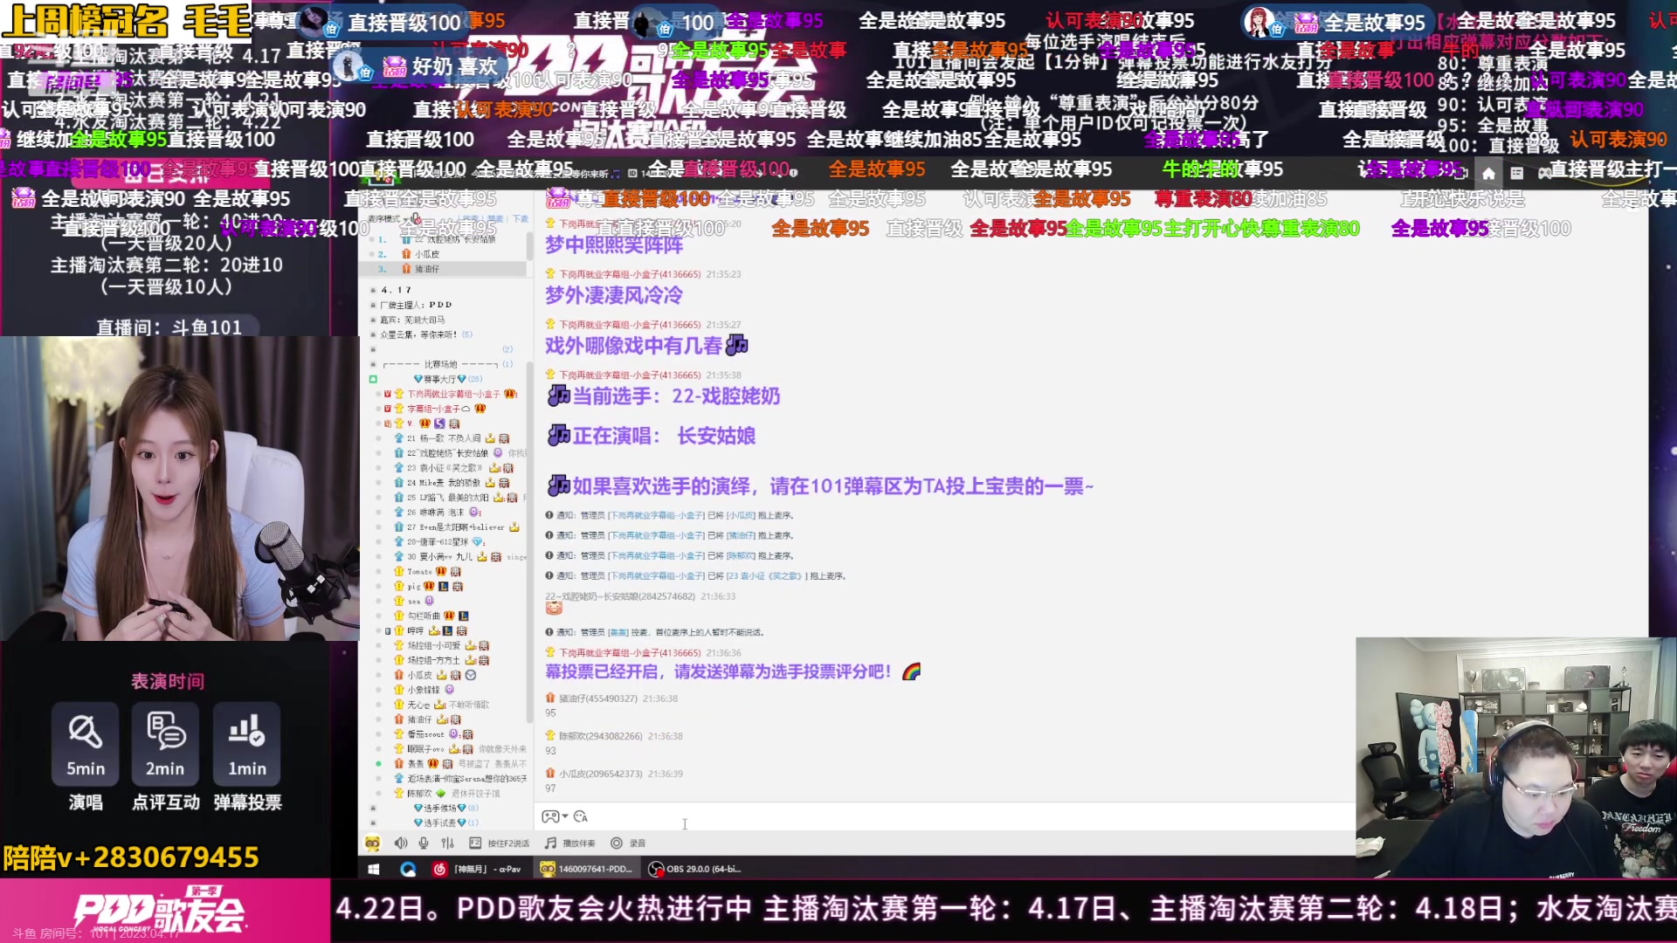Screen dimensions: 1677x943
Task: Mute the speaker volume icon
Action: coord(400,843)
